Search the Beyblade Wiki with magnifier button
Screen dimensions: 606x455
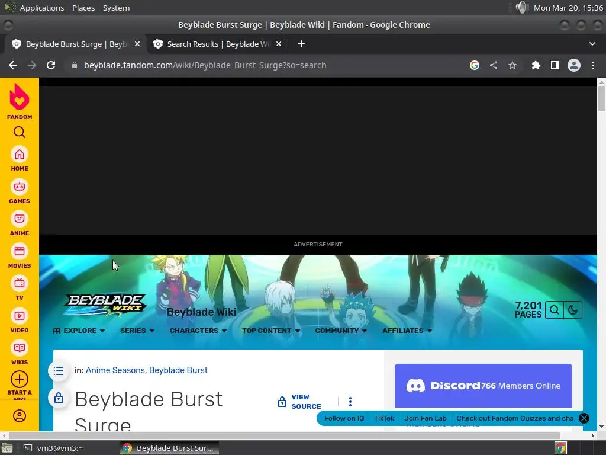pyautogui.click(x=554, y=310)
